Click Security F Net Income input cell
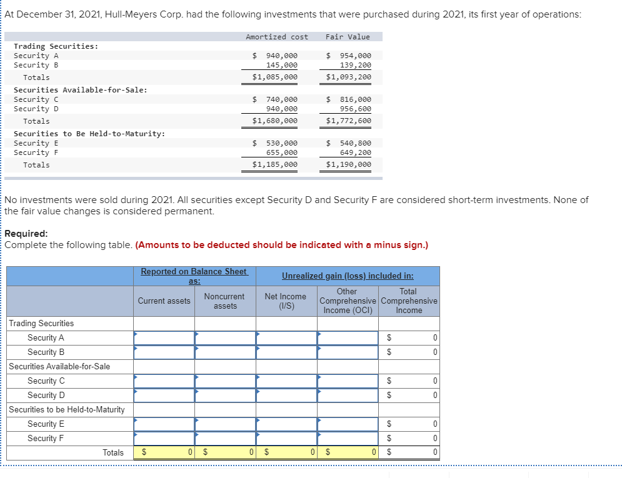The image size is (622, 478). 286,439
